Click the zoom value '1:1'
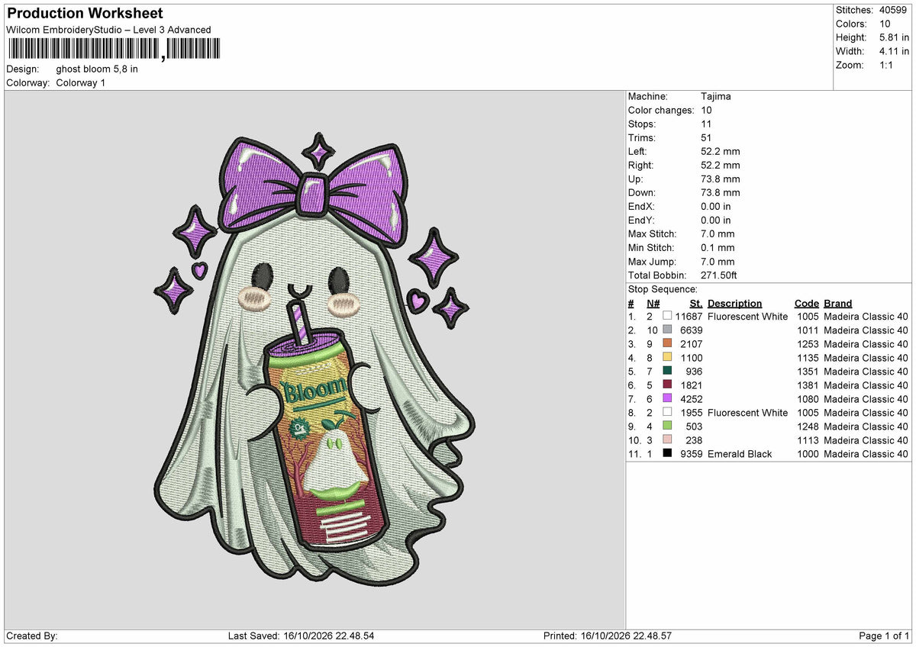The width and height of the screenshot is (916, 647). pos(887,65)
